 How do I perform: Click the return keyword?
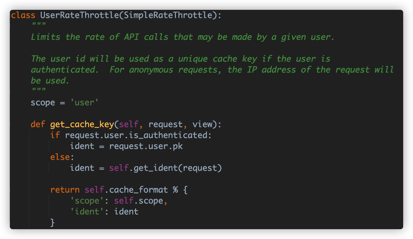65,190
